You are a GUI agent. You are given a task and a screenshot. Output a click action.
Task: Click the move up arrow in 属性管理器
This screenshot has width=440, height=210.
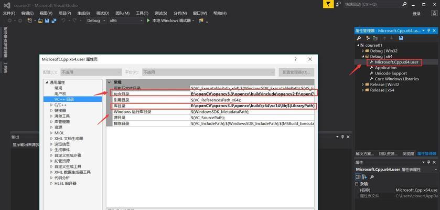click(x=384, y=38)
